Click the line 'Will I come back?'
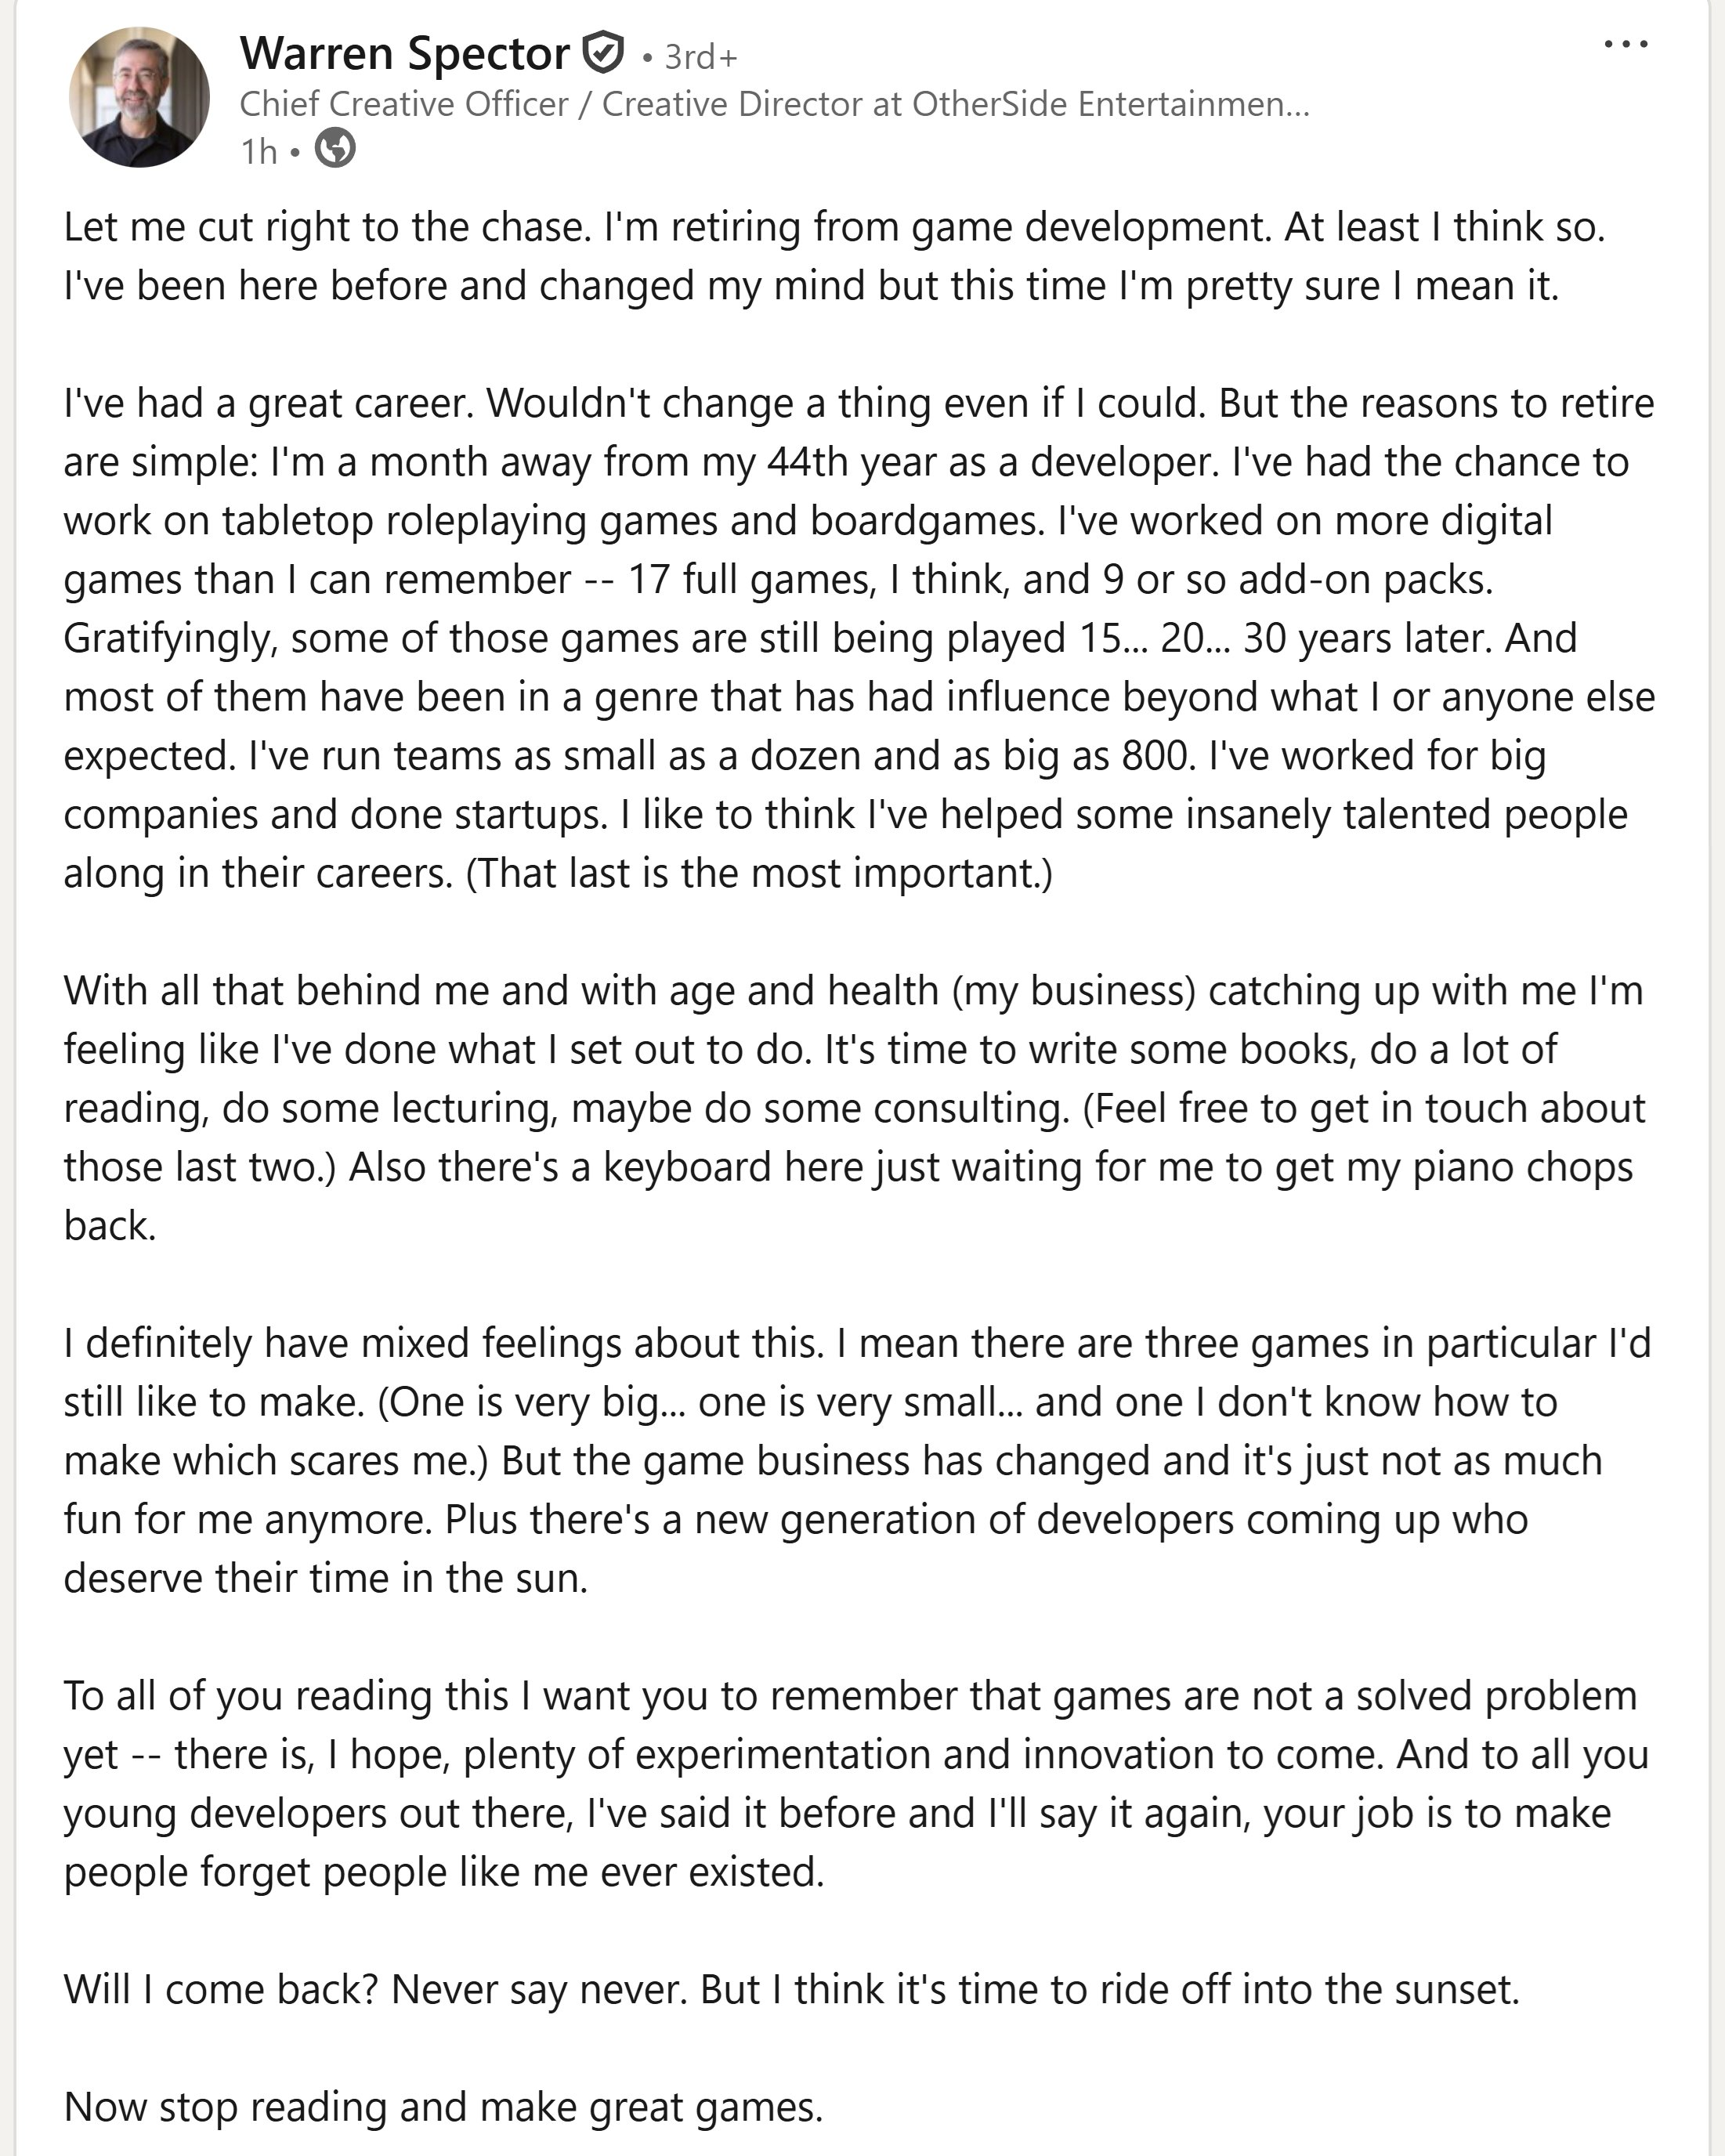The image size is (1725, 2156). coord(791,1989)
